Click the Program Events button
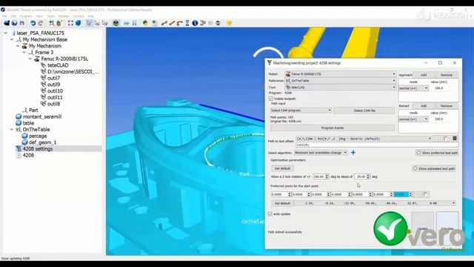 pos(333,128)
